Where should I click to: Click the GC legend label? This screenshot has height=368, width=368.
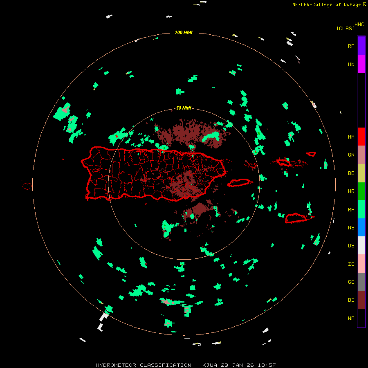coord(351,282)
